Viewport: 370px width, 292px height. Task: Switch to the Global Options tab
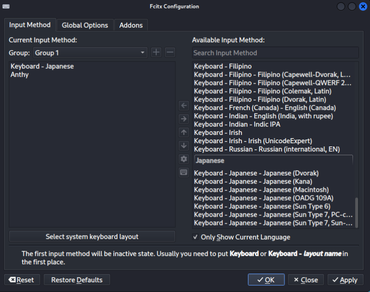click(85, 25)
